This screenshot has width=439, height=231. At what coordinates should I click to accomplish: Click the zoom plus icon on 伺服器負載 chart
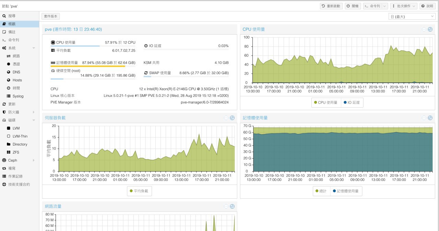[232, 118]
